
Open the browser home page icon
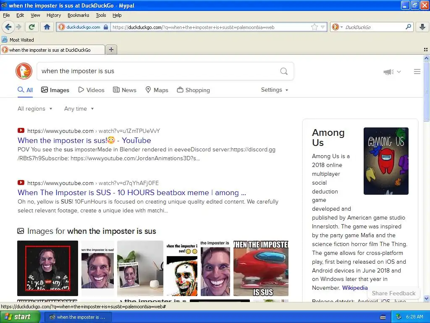[x=47, y=27]
